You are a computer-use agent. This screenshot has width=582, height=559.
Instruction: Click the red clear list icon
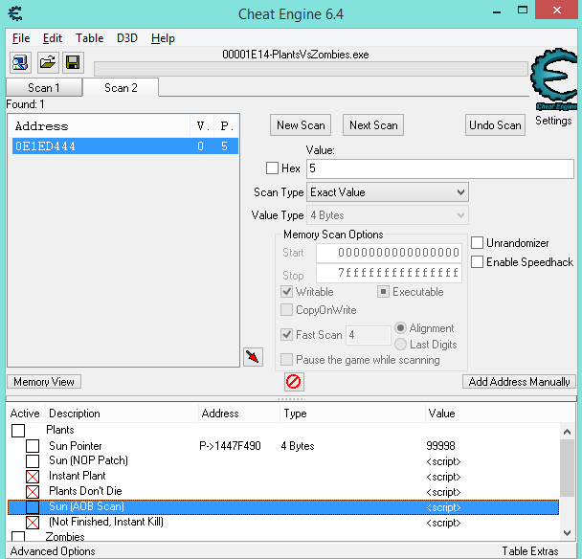point(294,382)
